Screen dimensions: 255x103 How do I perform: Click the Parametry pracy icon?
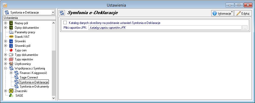pos(11,32)
